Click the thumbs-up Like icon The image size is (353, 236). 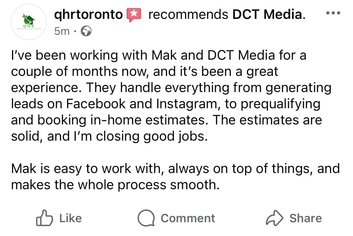point(44,218)
